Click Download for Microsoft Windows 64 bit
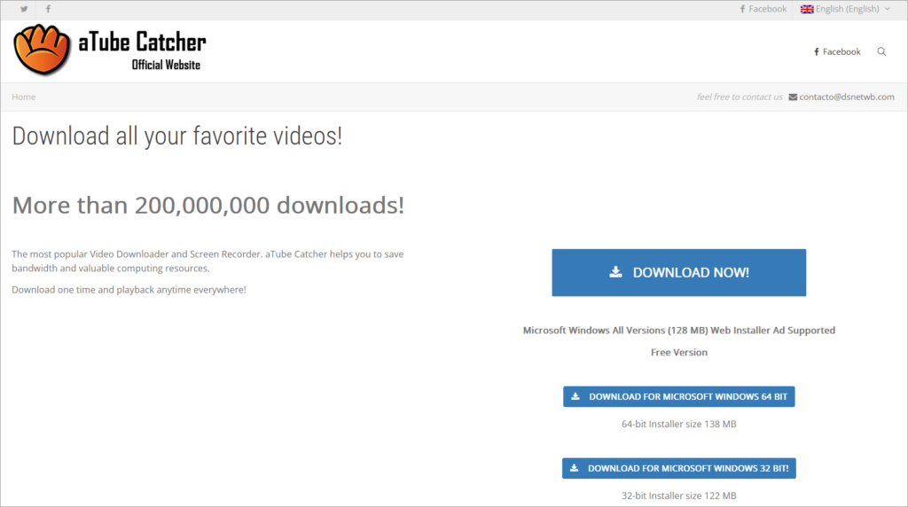This screenshot has width=908, height=507. (x=678, y=396)
